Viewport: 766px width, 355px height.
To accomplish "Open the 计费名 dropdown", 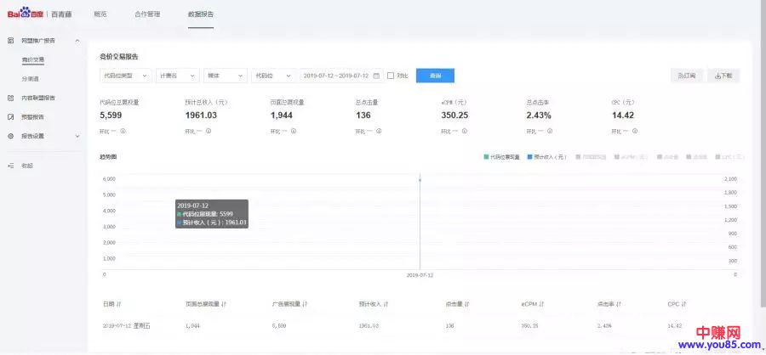I will (177, 76).
